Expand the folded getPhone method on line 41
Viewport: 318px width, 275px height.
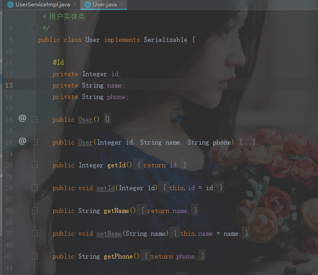pyautogui.click(x=35, y=256)
